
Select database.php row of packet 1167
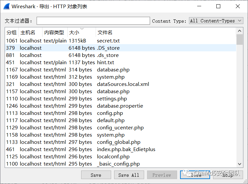(120, 70)
